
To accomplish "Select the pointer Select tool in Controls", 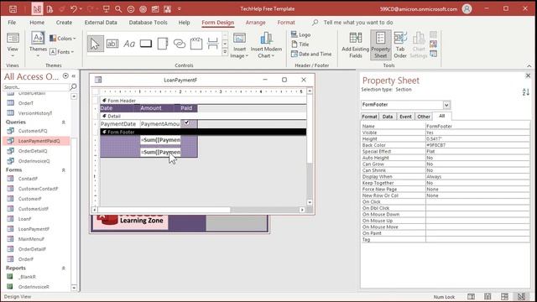I will point(95,44).
